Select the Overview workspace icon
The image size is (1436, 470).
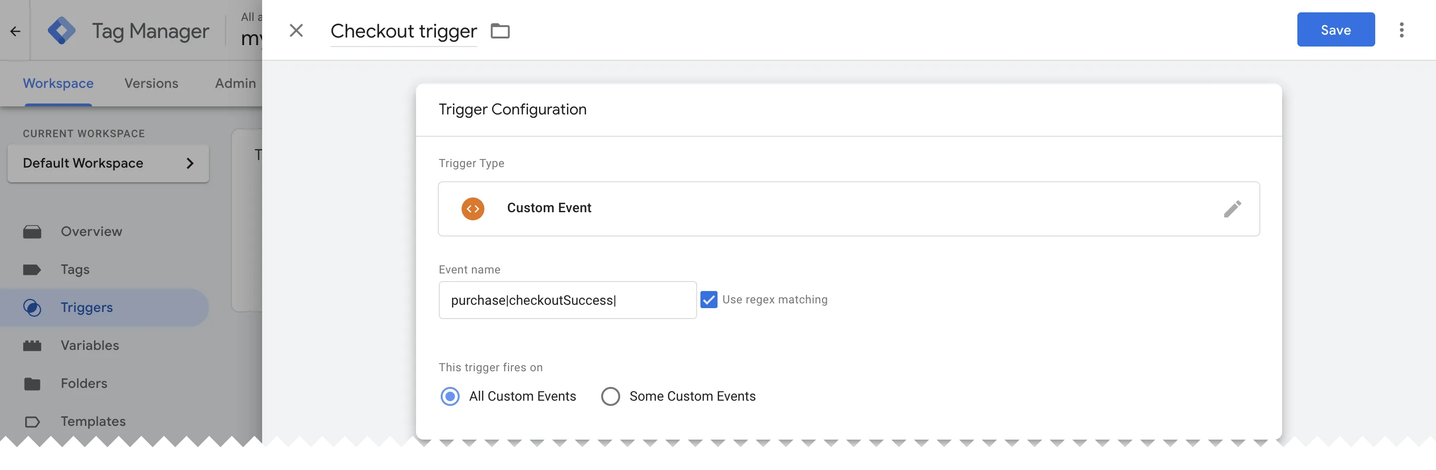32,231
